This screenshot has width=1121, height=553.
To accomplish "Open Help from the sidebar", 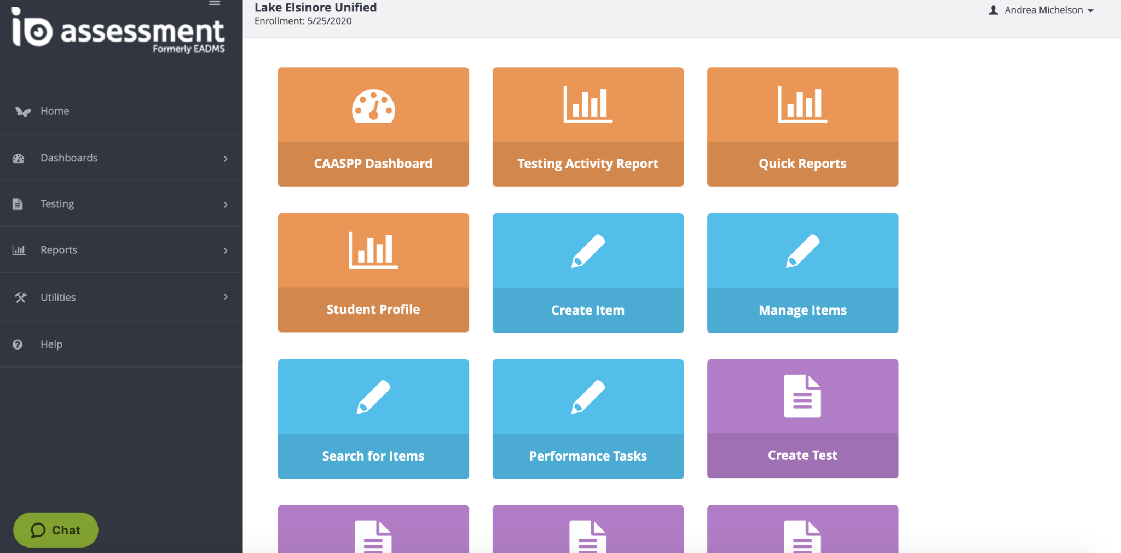I will pos(51,345).
